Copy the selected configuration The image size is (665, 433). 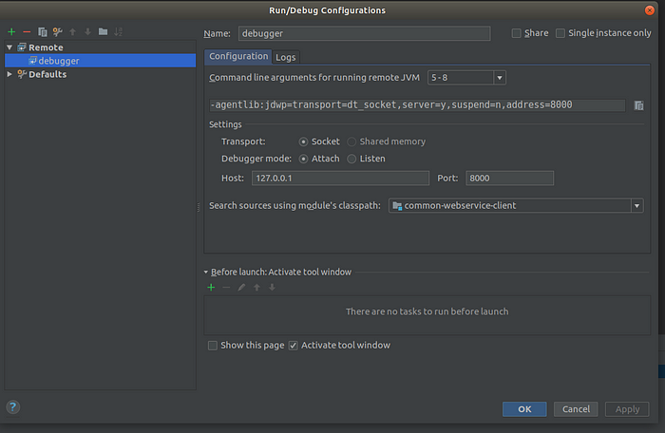point(43,31)
